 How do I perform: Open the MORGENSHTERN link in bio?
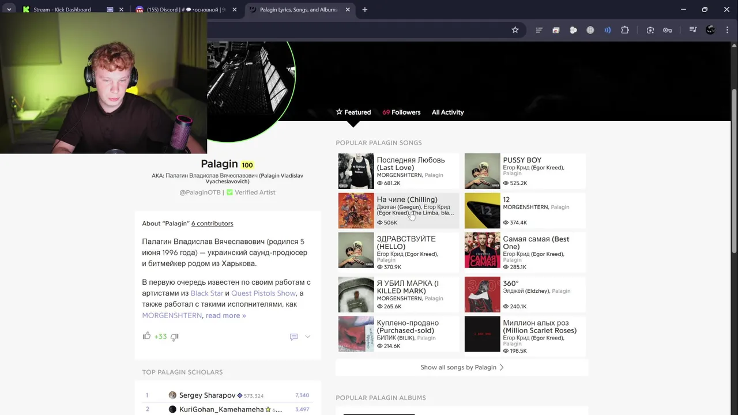click(x=172, y=315)
